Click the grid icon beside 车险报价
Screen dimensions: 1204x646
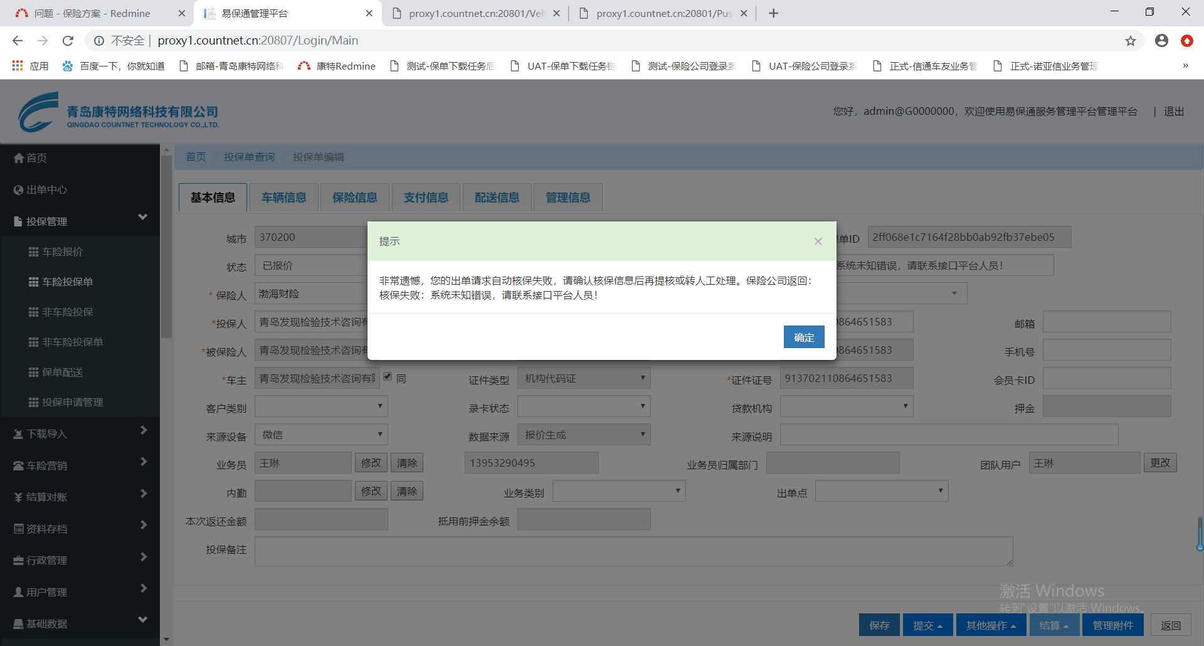coord(34,252)
